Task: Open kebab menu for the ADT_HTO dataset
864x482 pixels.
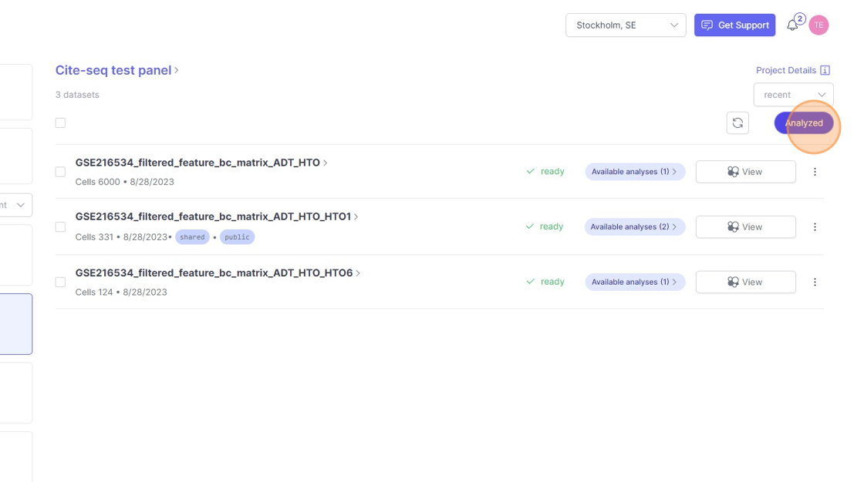Action: click(815, 172)
